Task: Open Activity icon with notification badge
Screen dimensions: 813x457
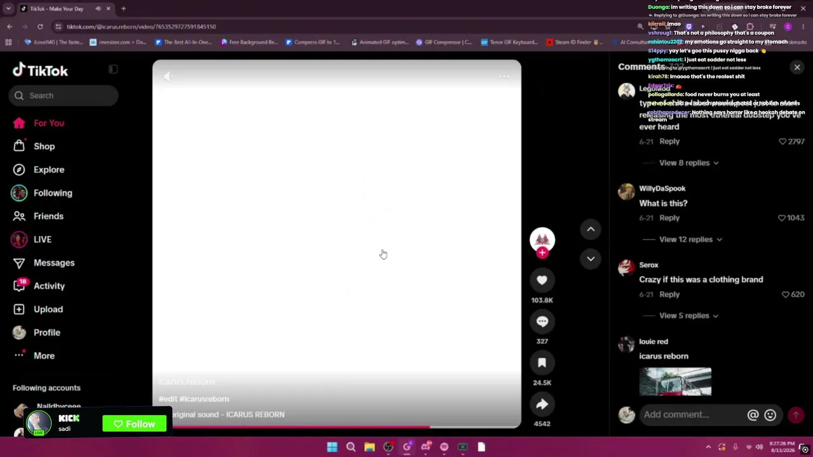Action: point(20,285)
